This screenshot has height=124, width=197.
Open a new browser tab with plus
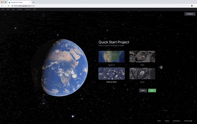[x=33, y=2]
